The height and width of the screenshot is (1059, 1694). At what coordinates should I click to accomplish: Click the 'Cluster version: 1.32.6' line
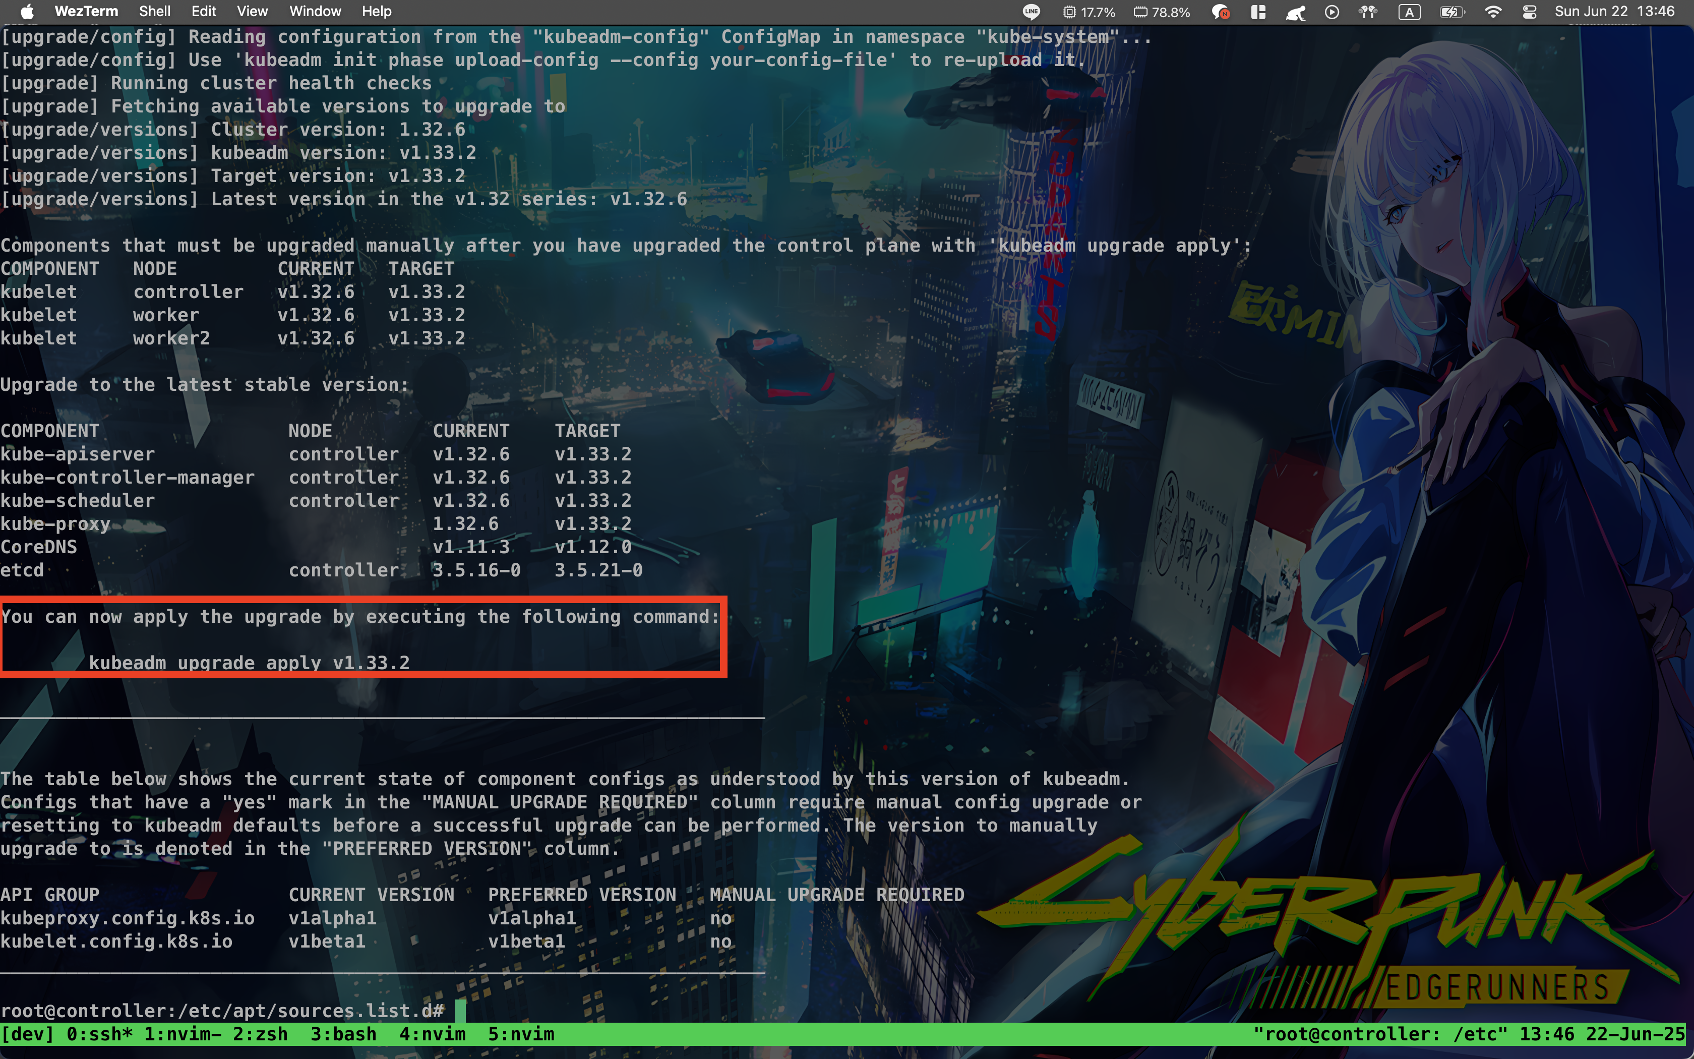tap(233, 129)
